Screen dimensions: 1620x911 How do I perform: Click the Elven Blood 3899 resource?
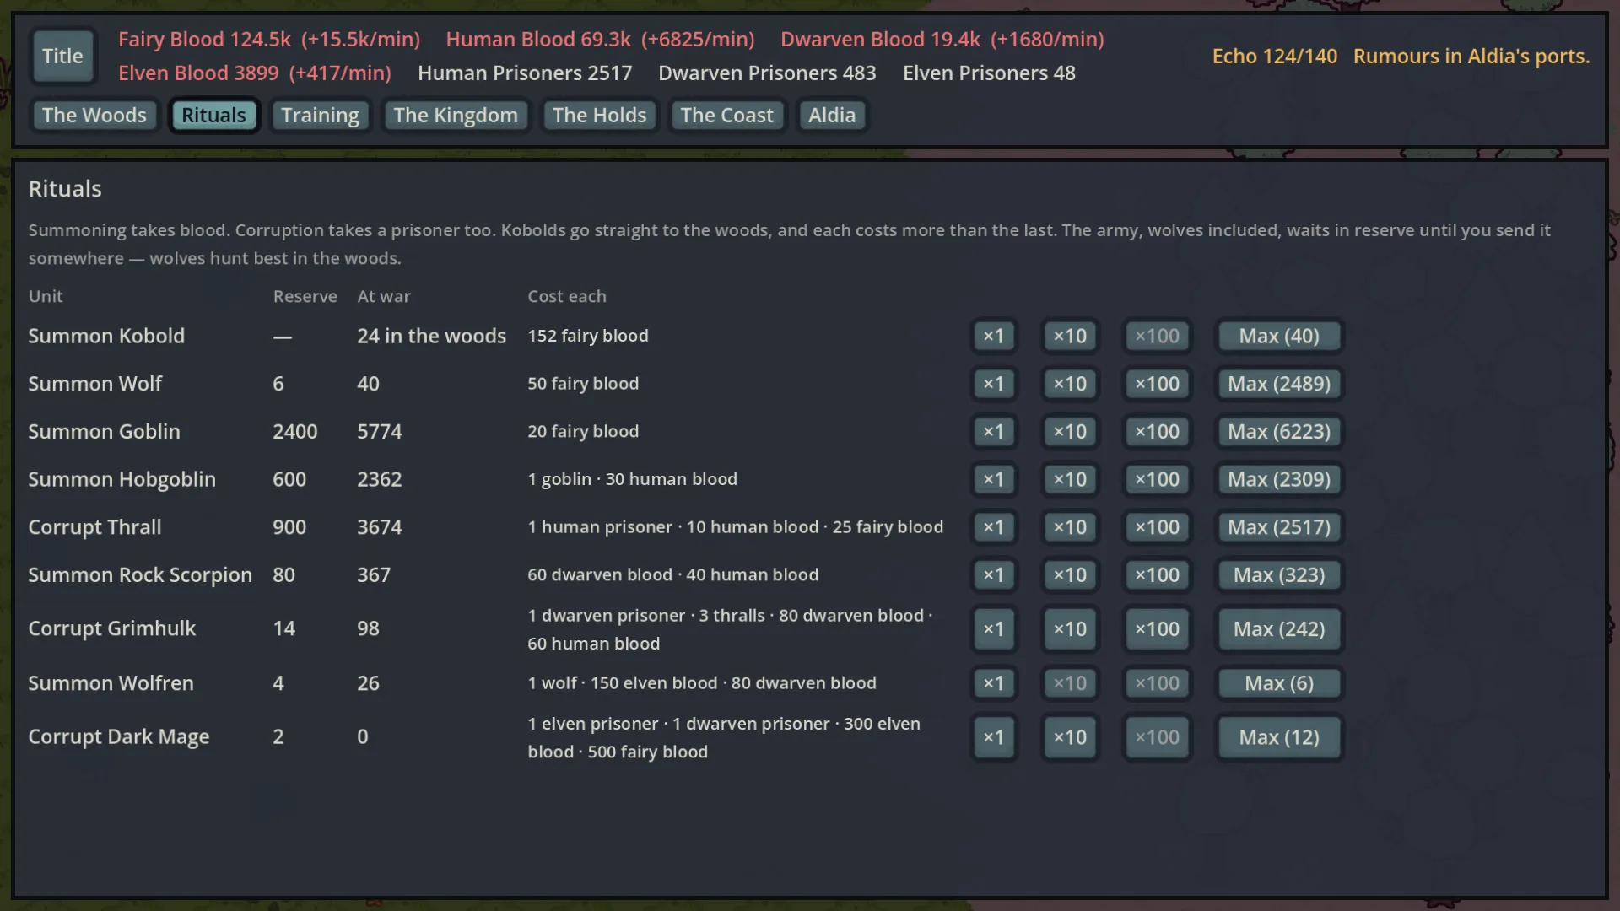click(255, 73)
